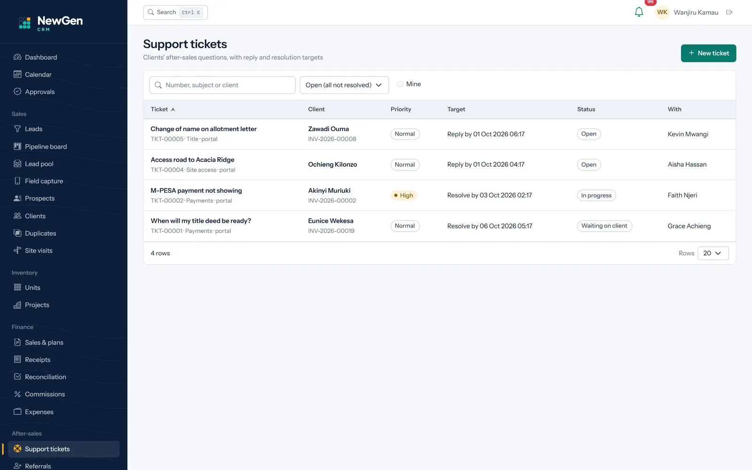Open Reconciliation in the sidebar
Screen dimensions: 752x470
(x=63, y=377)
